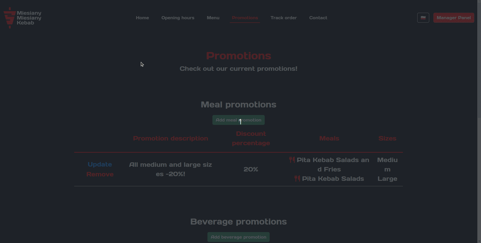
Task: Open the Manager Panel
Action: click(453, 18)
